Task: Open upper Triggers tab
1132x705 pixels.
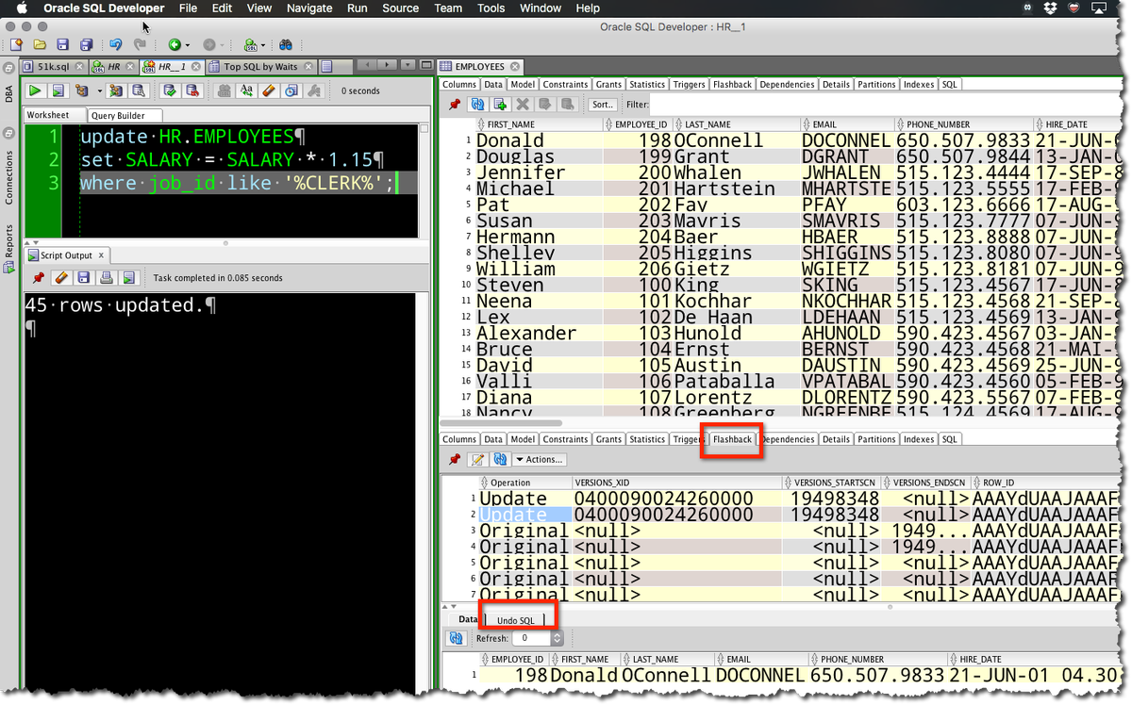Action: [x=689, y=84]
